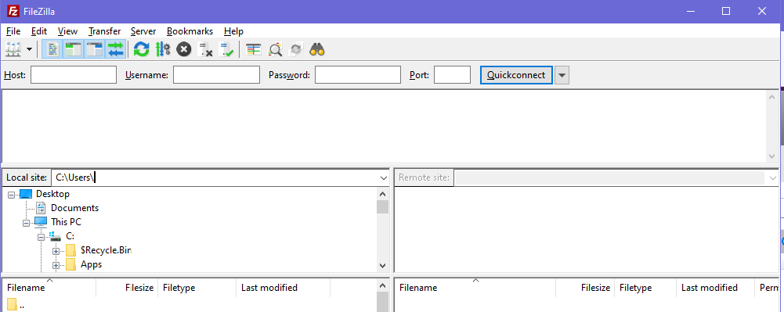Toggle transfer queue display

(x=115, y=49)
